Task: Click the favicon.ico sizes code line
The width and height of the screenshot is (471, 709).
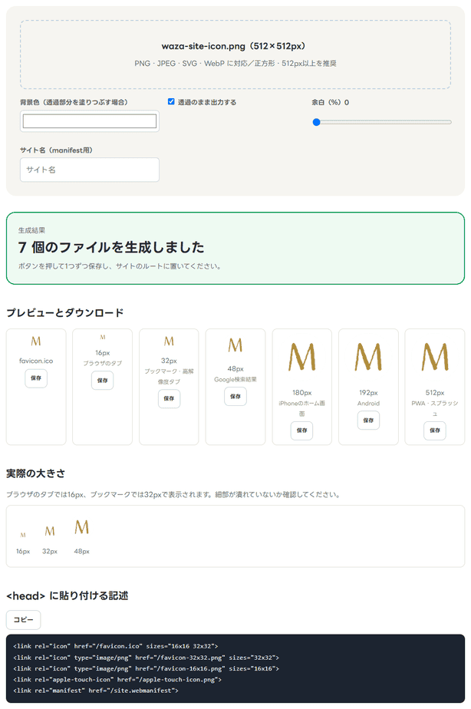Action: [116, 646]
